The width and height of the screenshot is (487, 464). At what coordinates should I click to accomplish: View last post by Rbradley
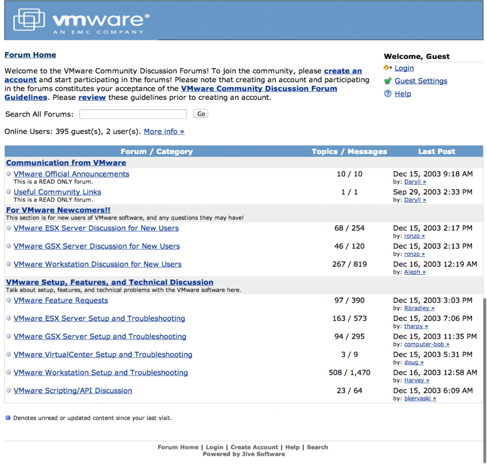[419, 308]
